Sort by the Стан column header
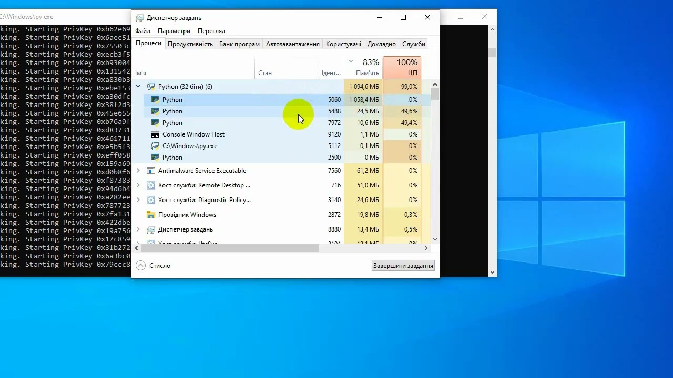Screen dimensions: 673x378 287,67
